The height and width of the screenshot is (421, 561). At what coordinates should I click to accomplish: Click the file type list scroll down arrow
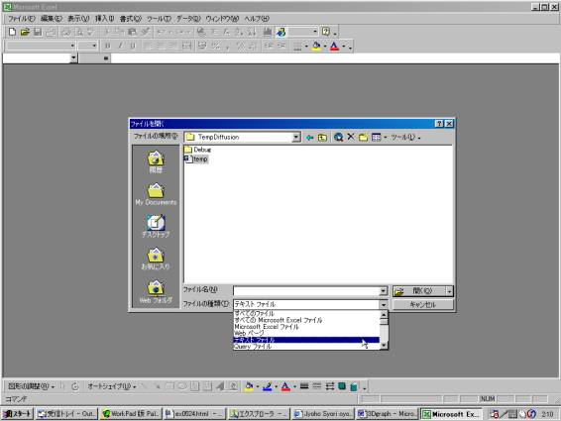(x=384, y=345)
